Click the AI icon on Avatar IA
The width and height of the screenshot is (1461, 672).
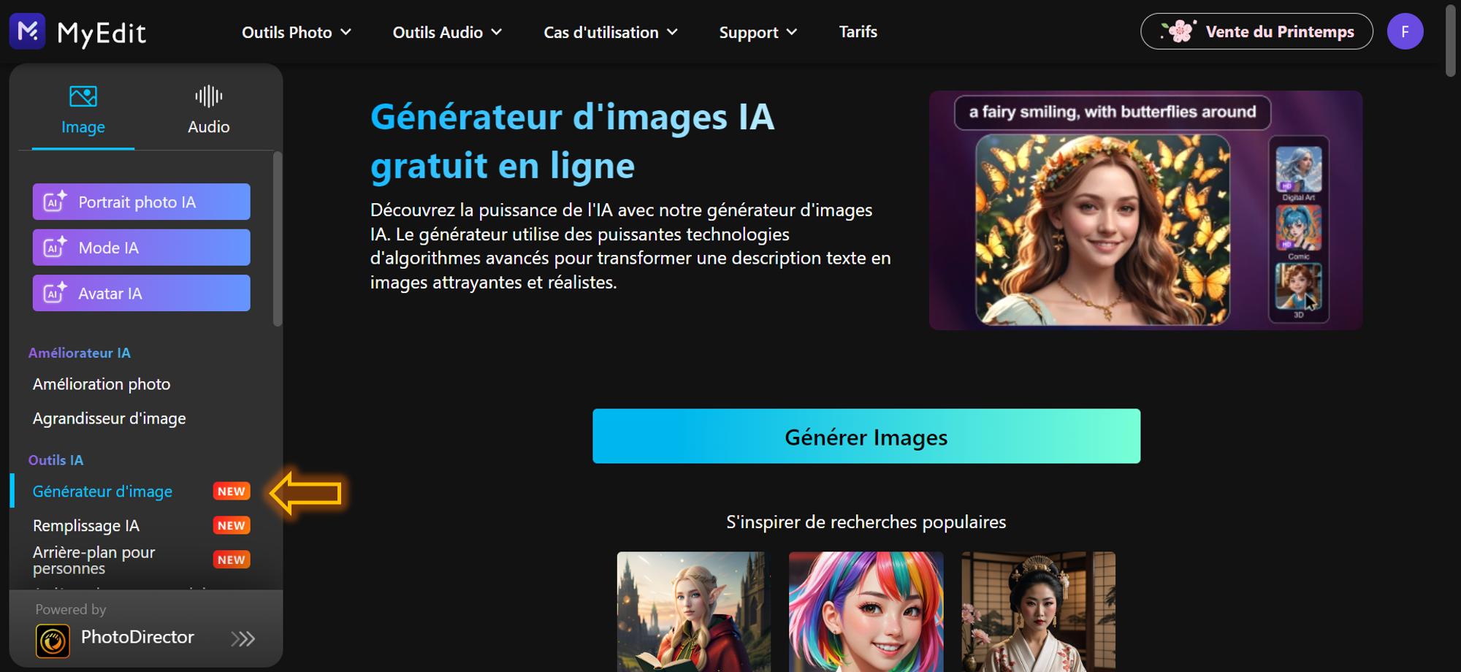click(x=54, y=293)
